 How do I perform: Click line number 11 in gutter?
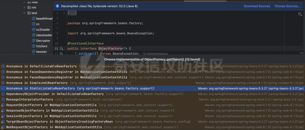coord(56,48)
